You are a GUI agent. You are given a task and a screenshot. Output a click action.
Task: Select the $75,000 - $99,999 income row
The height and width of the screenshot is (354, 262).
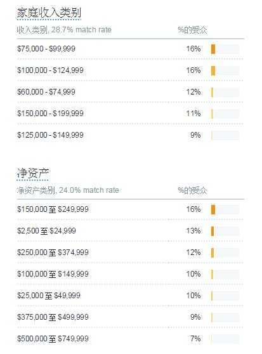tap(131, 49)
